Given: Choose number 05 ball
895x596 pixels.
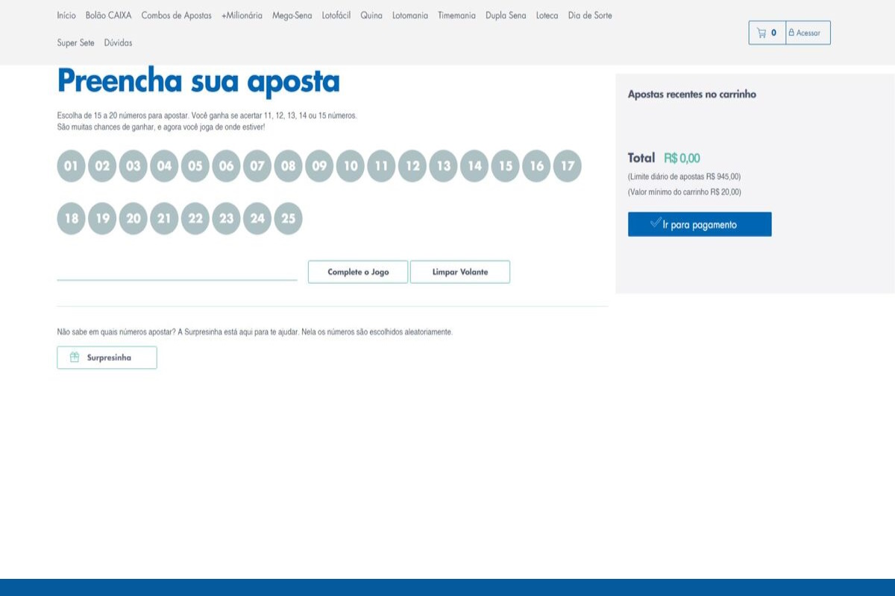Looking at the screenshot, I should 195,166.
